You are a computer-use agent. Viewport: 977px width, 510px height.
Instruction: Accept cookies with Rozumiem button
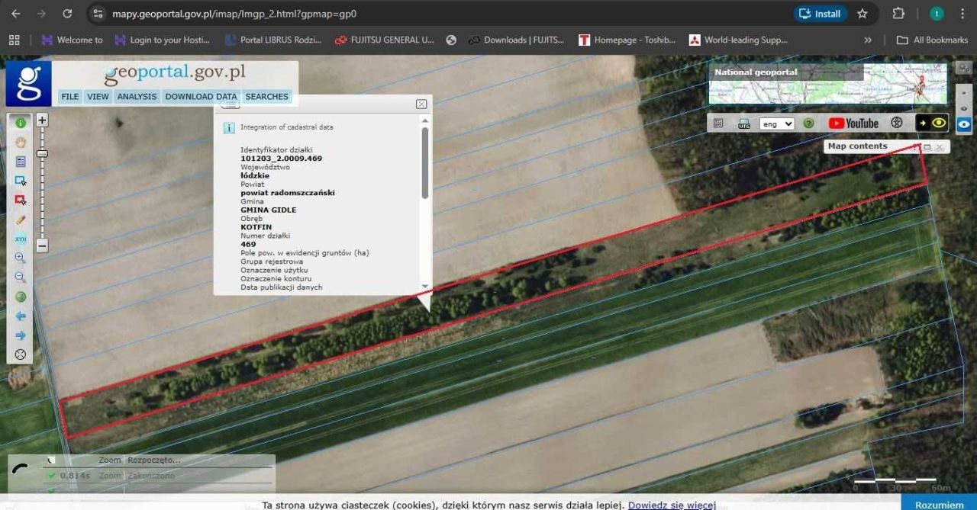pyautogui.click(x=939, y=504)
